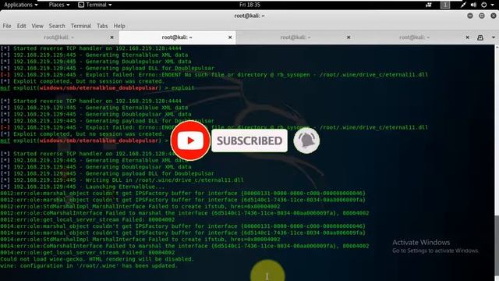Maximize the terminal window

tap(482, 16)
